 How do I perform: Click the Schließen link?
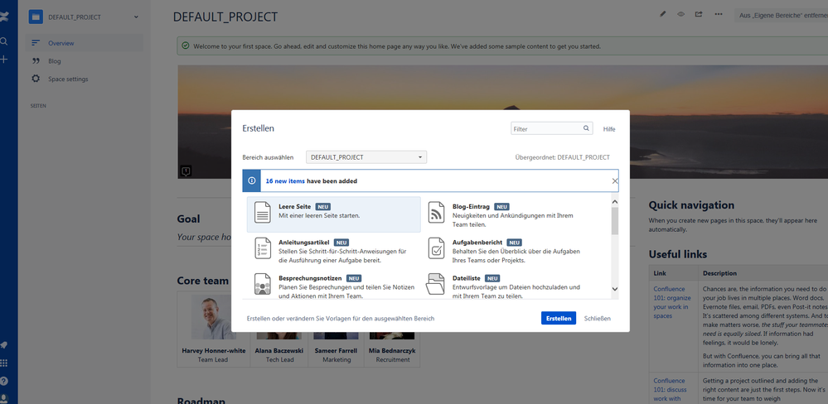click(598, 318)
